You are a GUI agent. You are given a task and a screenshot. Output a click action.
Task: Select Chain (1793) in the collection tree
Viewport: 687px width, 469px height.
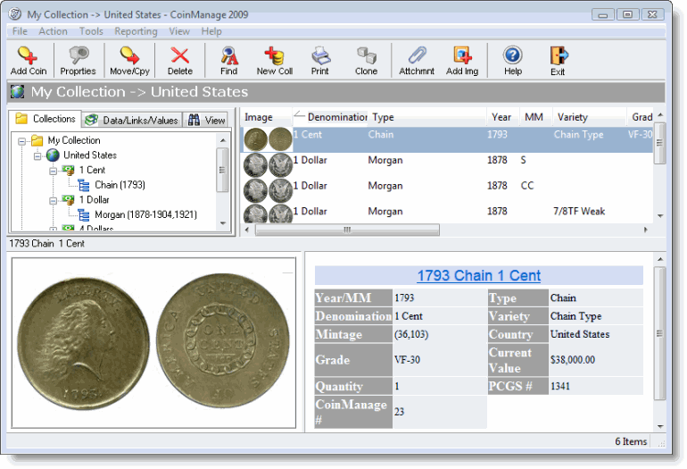[x=120, y=185]
